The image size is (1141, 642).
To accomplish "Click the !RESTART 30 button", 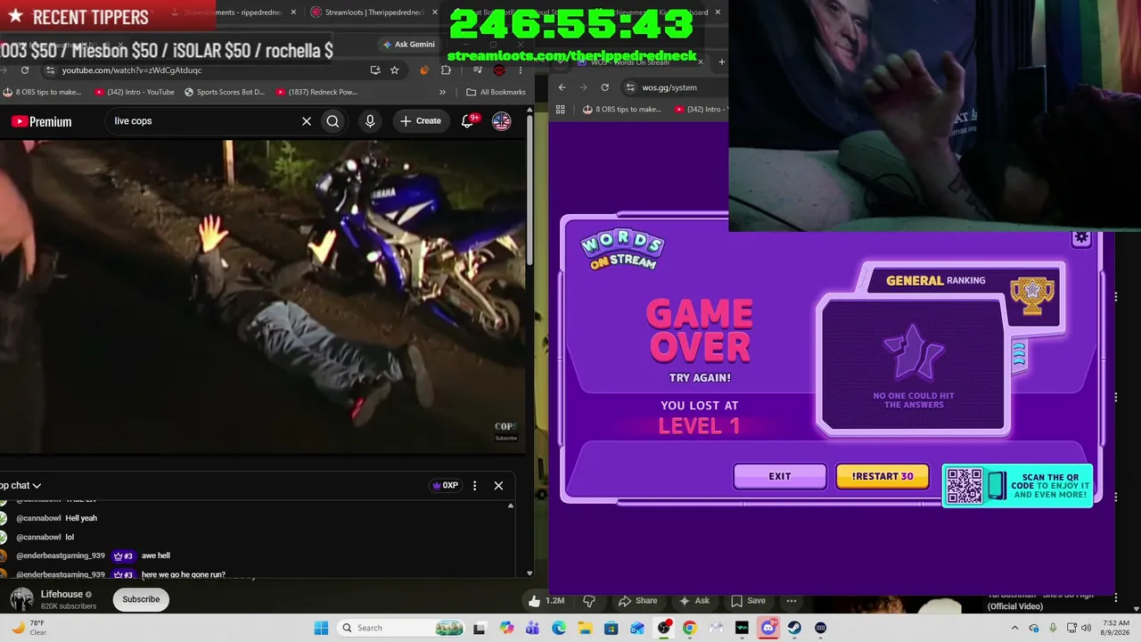I will (882, 476).
